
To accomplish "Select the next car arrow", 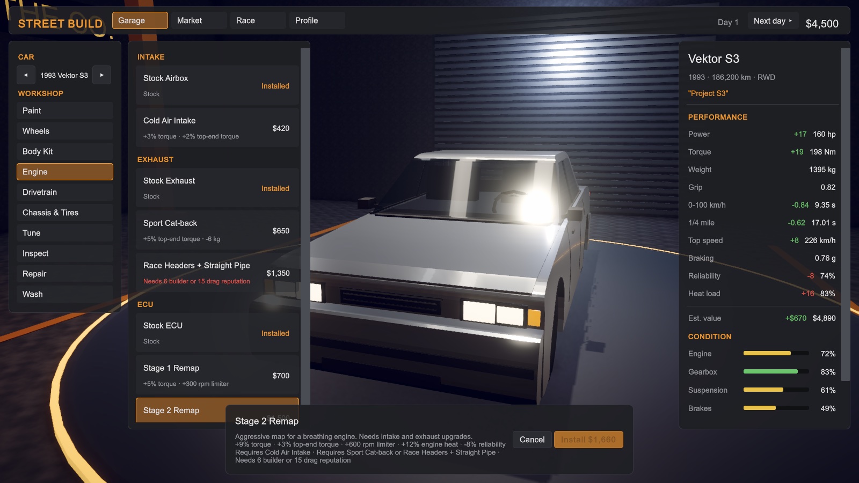I will click(x=101, y=75).
